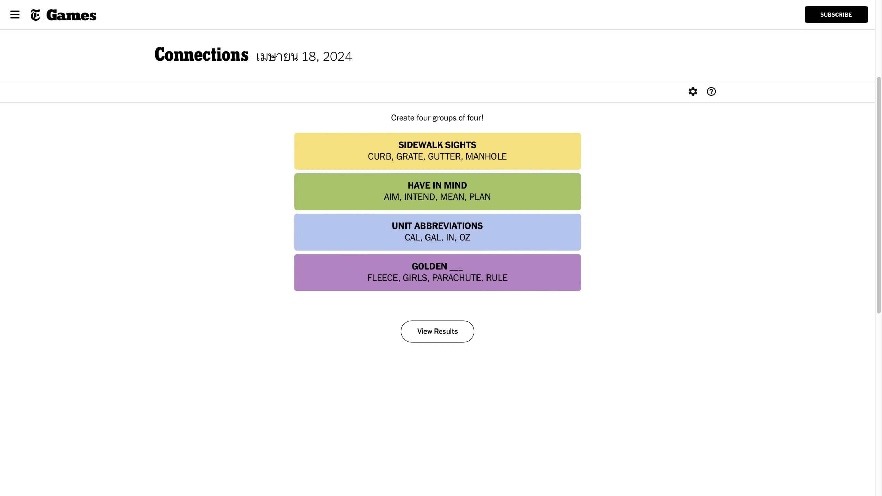This screenshot has height=496, width=882.
Task: Click the purple GOLDEN ___ heading
Action: click(437, 266)
